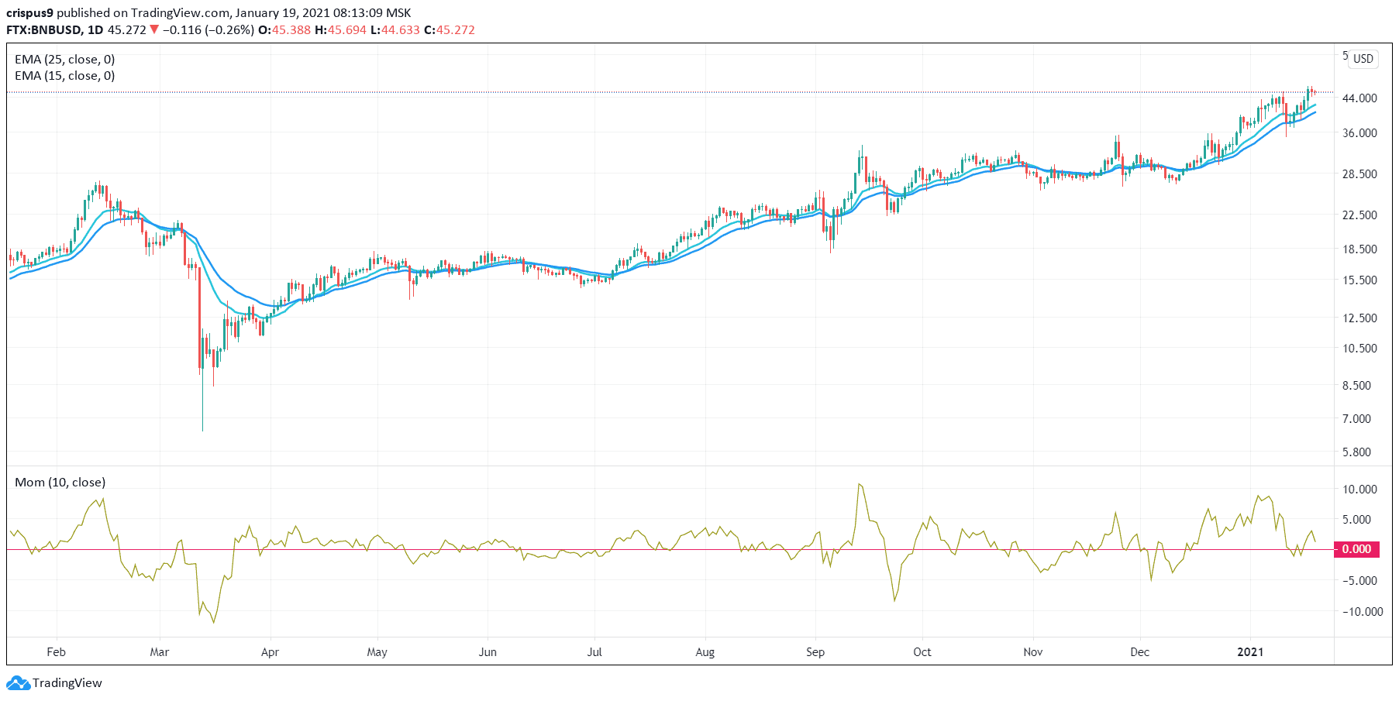1399x701 pixels.
Task: Click the Mom (10, close) indicator label
Action: tap(60, 483)
